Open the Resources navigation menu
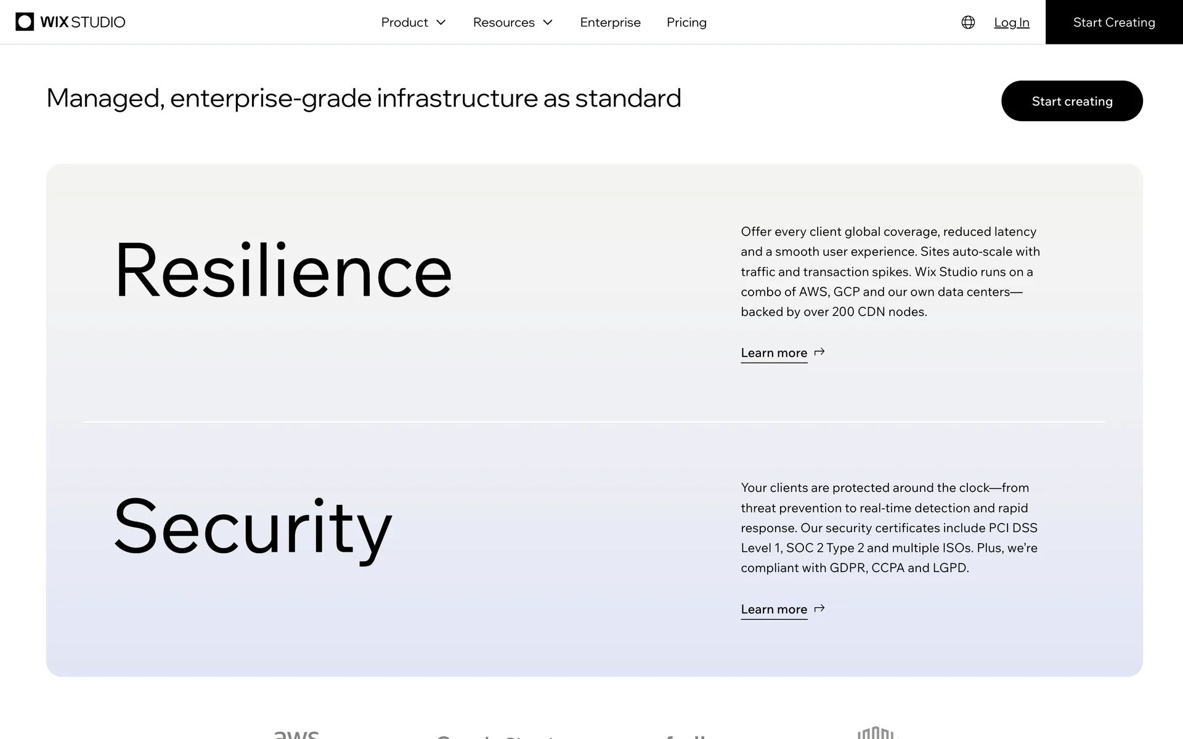Screen dimensions: 1183x739 point(503,22)
